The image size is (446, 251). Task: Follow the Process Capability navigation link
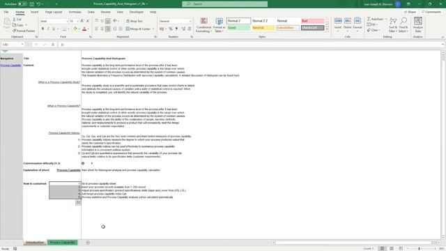coord(11,65)
